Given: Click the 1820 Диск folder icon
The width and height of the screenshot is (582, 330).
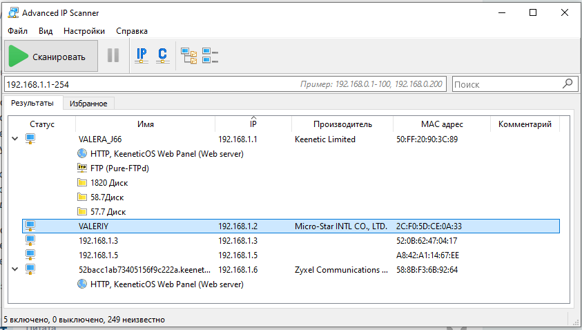Looking at the screenshot, I should (x=82, y=182).
